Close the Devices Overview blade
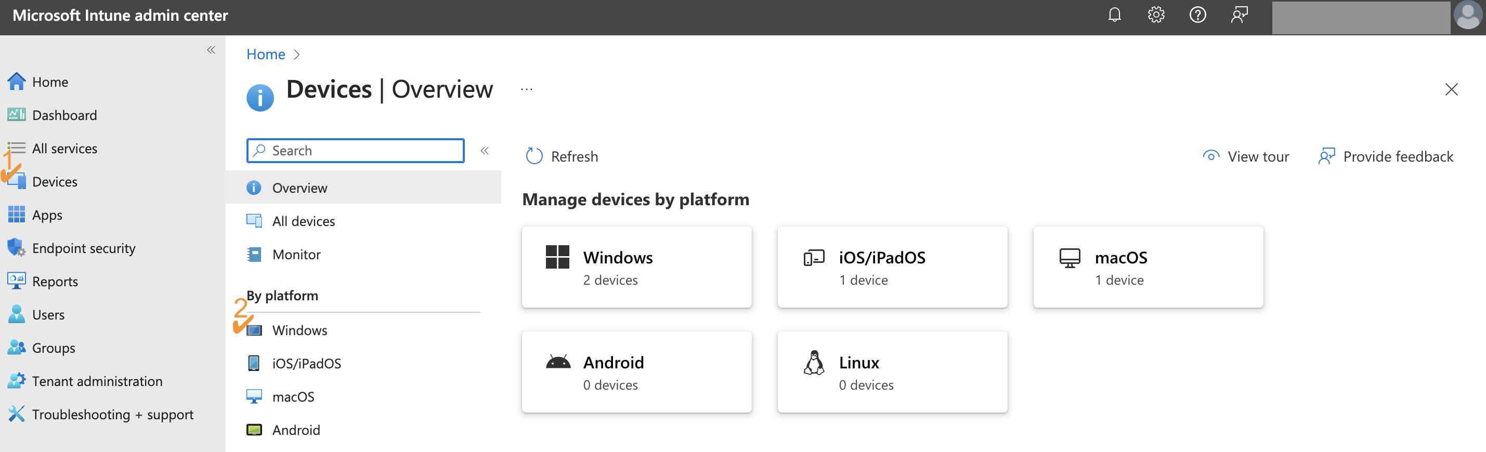1486x452 pixels. point(1451,89)
